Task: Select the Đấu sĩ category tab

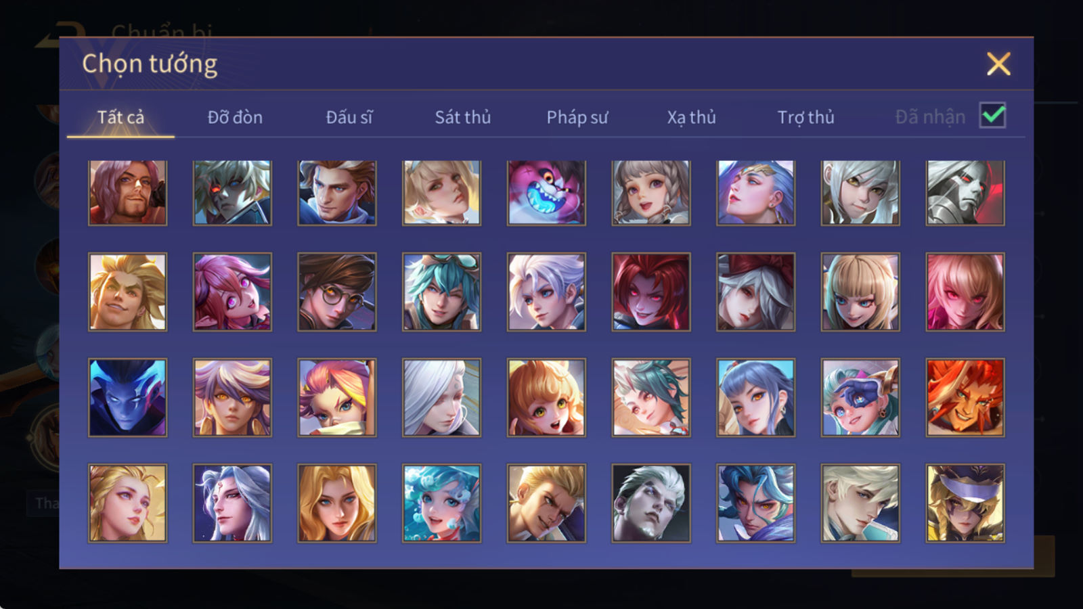Action: [349, 117]
